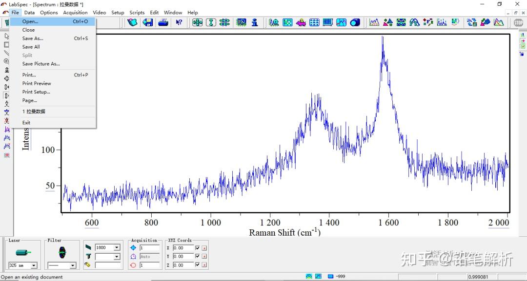Expand the Filter selection dropdown
Image resolution: width=527 pixels, height=281 pixels.
73,265
